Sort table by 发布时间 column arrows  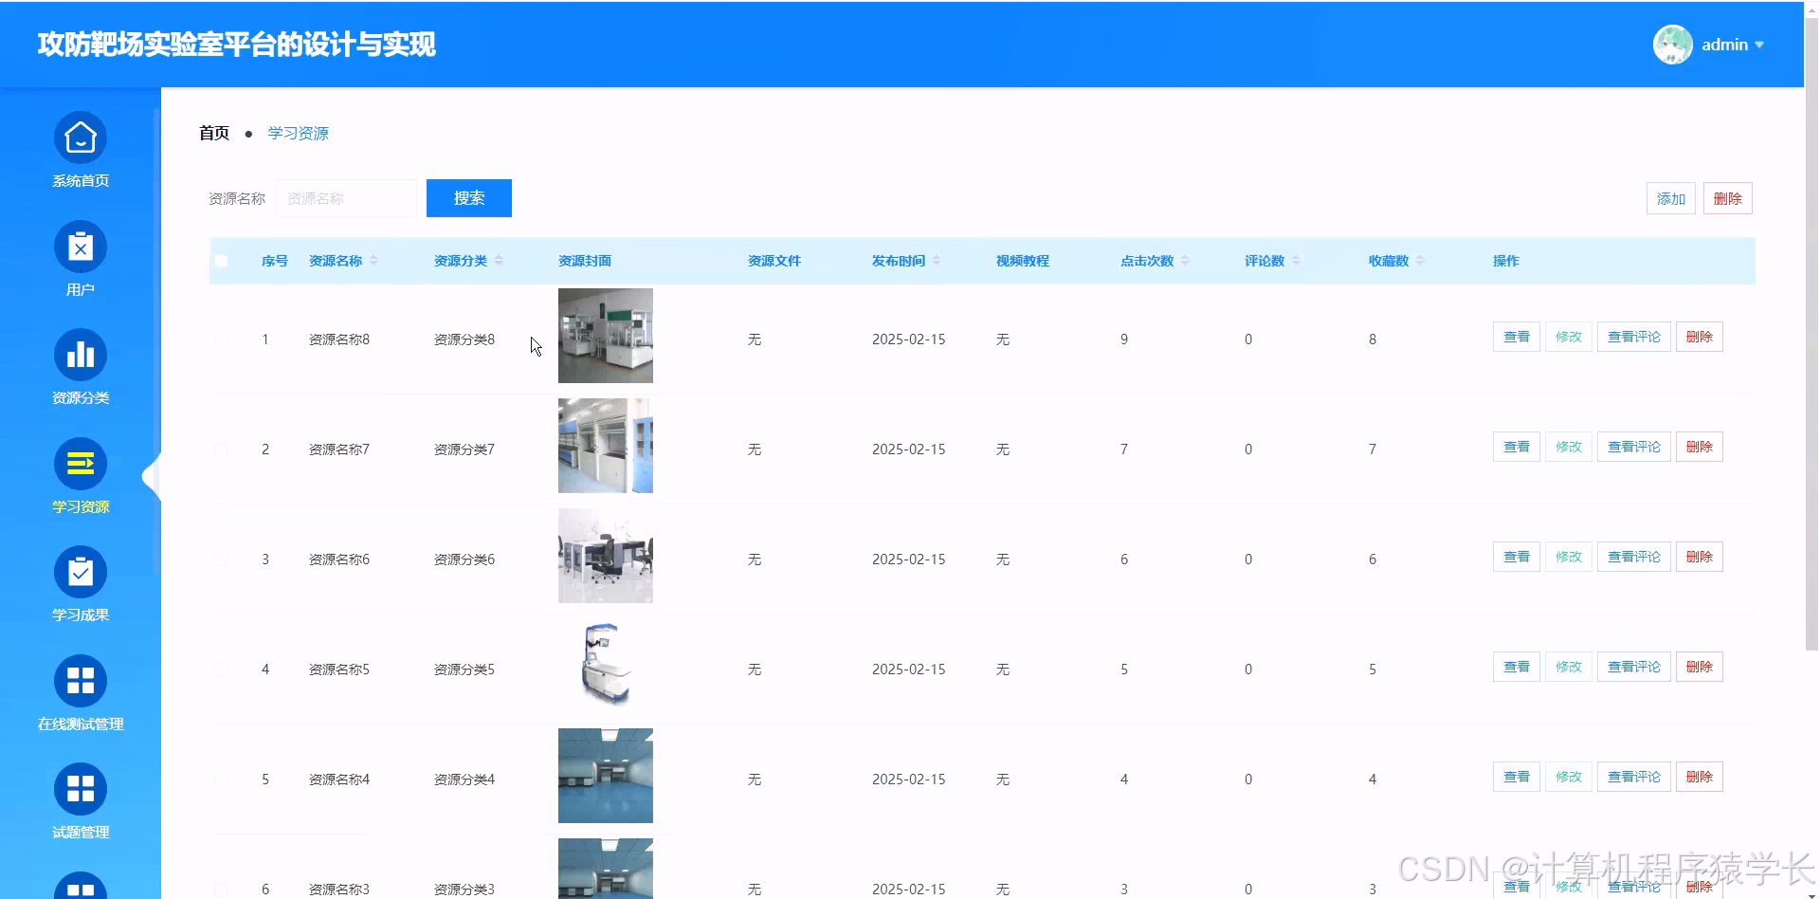pyautogui.click(x=937, y=261)
